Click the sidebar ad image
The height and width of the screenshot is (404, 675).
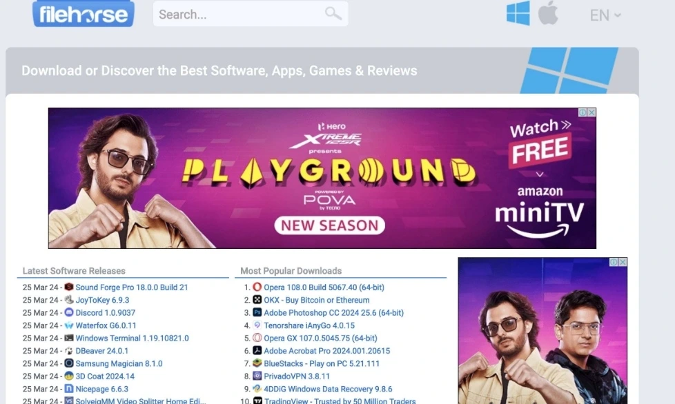[x=542, y=331]
